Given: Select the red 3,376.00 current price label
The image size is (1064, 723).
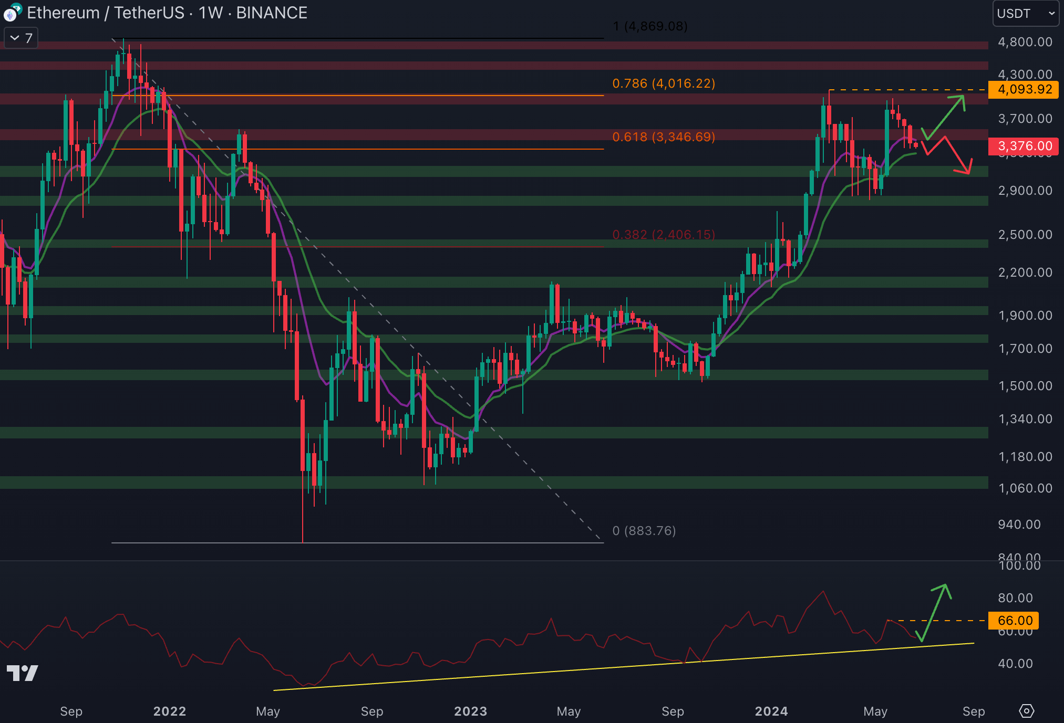Looking at the screenshot, I should 1024,146.
